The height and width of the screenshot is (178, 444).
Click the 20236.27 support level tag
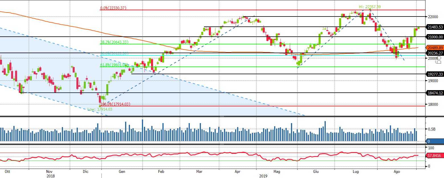(435, 53)
